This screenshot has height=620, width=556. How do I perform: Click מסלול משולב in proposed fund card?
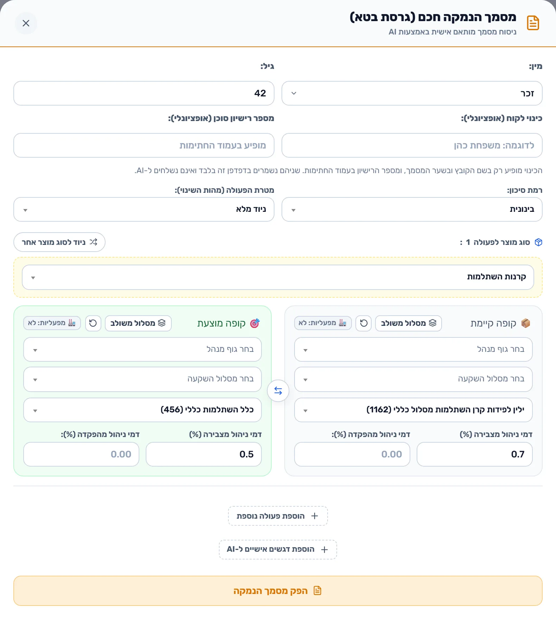pos(138,323)
